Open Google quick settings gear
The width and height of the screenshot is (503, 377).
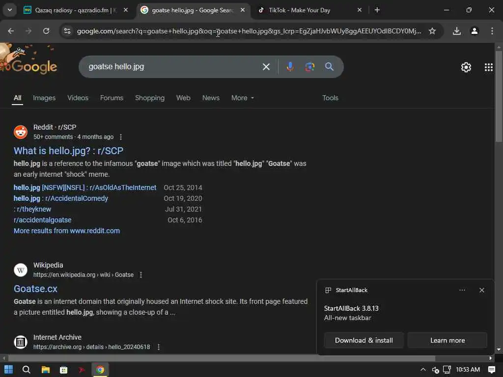click(x=466, y=67)
